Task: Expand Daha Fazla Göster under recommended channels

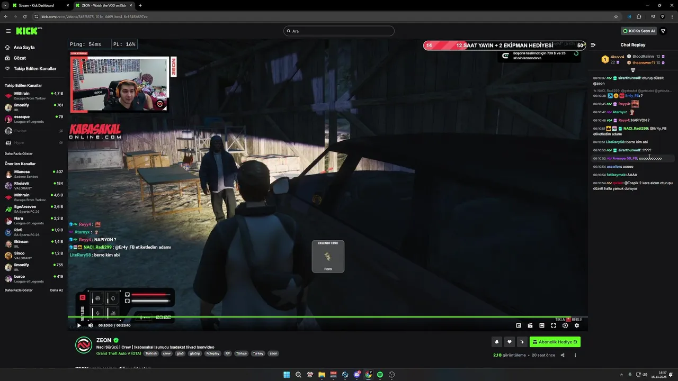Action: click(x=19, y=290)
